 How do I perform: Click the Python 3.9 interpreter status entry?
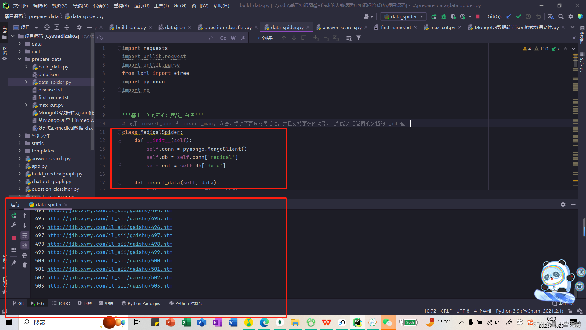(x=530, y=311)
